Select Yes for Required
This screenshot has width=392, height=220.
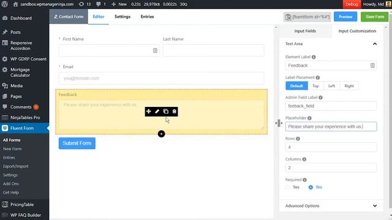point(288,187)
